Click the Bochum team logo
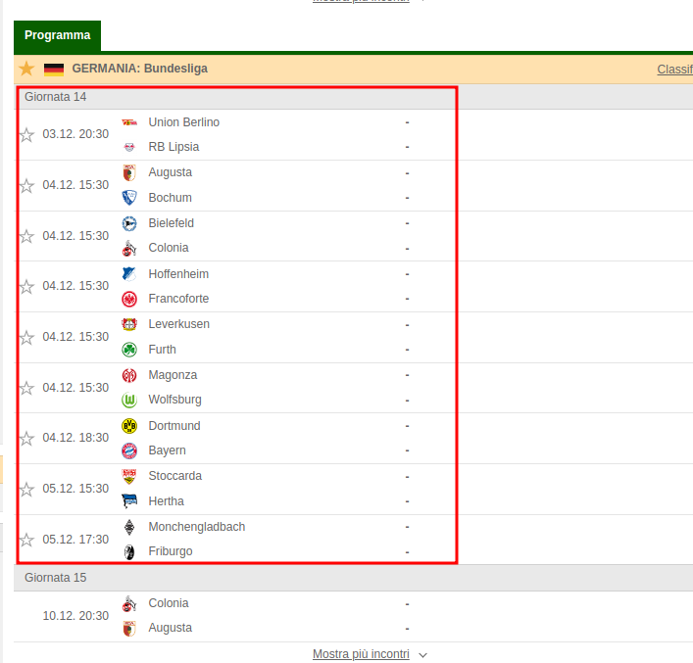This screenshot has height=663, width=693. [129, 198]
